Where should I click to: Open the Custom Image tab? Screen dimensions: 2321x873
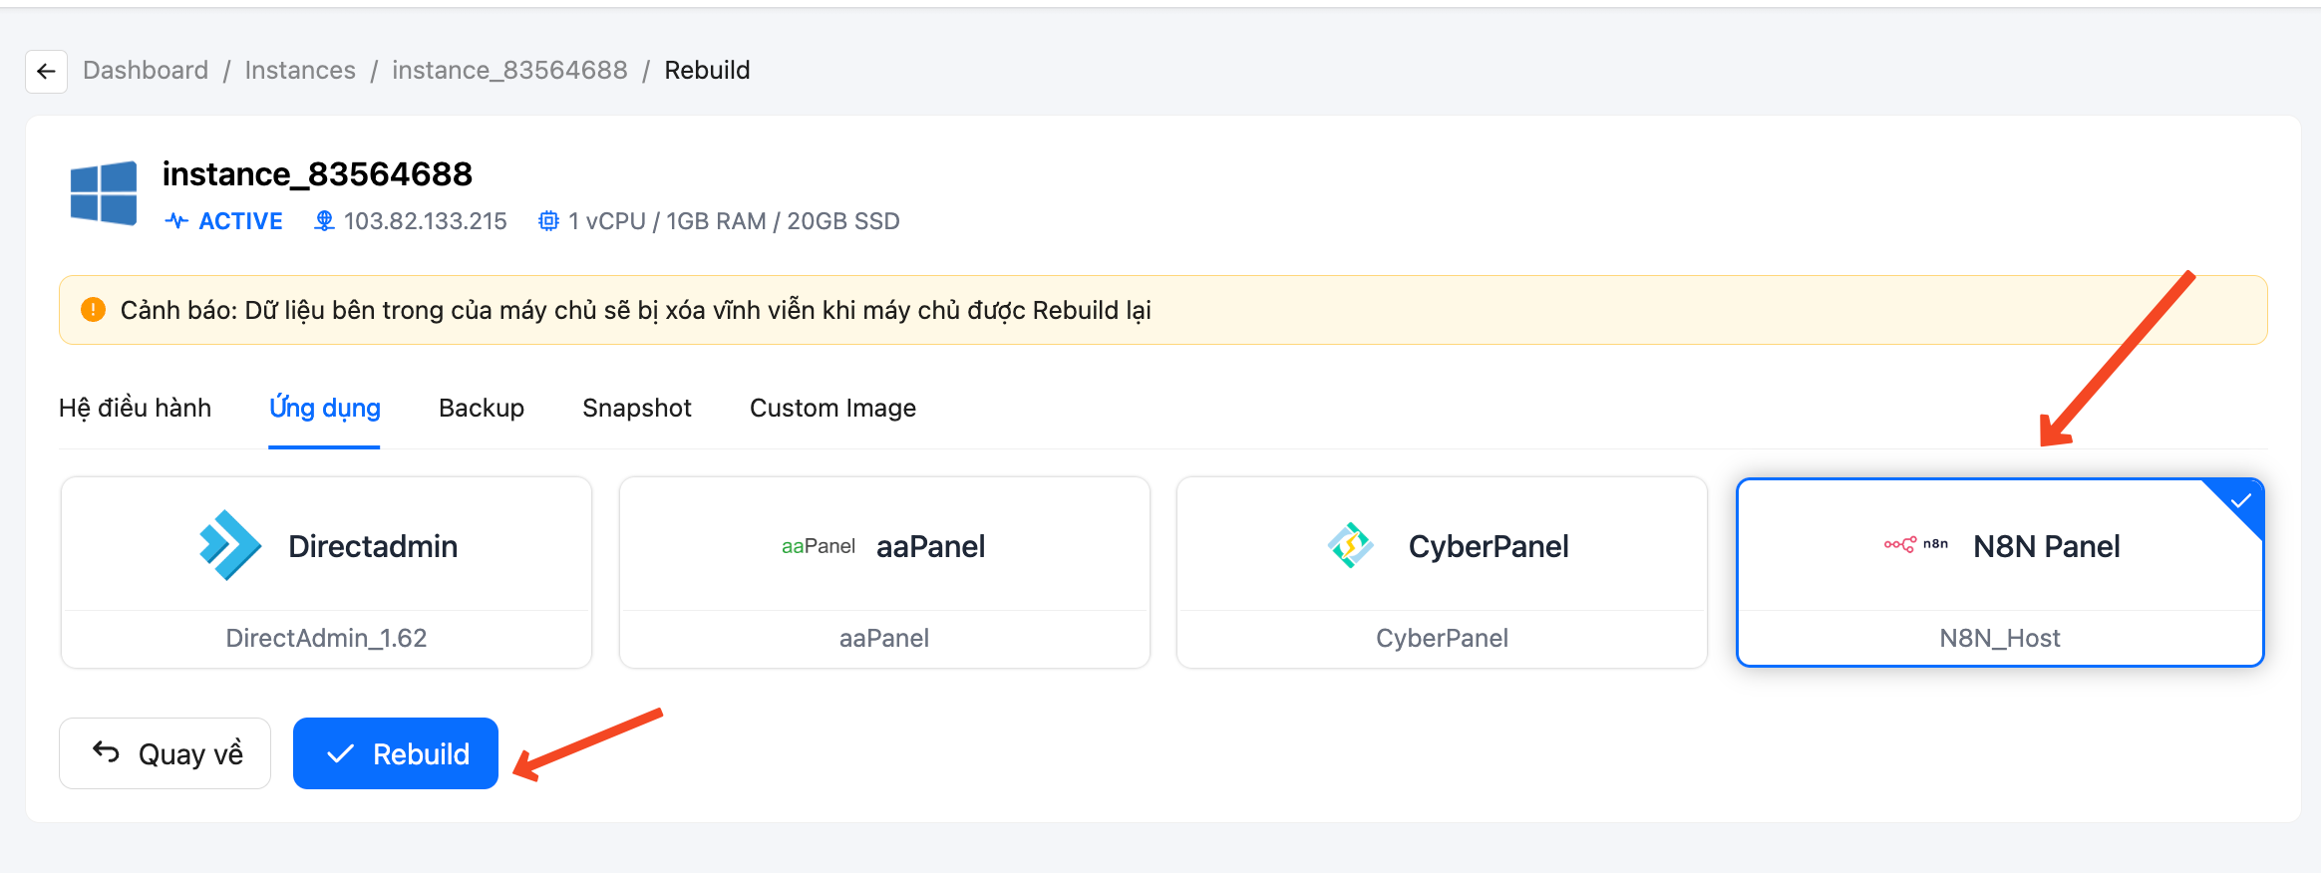tap(832, 408)
